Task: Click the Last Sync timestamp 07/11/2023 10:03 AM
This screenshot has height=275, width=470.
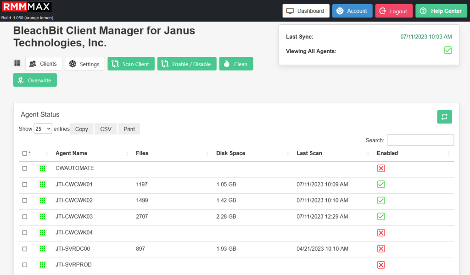Action: (426, 37)
